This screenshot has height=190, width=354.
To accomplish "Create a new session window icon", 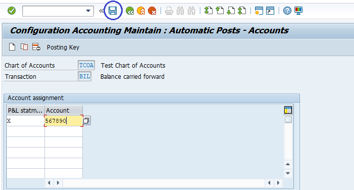I will [259, 11].
